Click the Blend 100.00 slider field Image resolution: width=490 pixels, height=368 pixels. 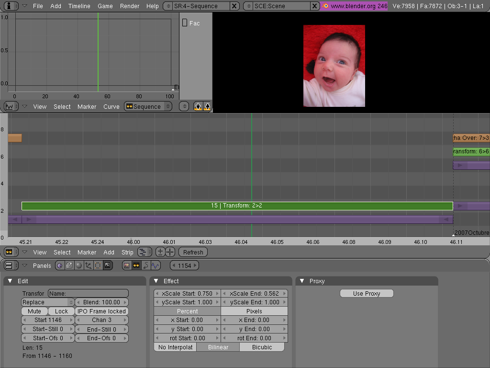(x=101, y=302)
